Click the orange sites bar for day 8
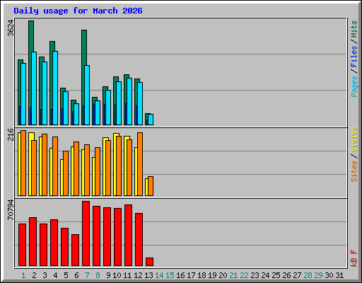Screen dimensions: 362x283 click(98, 171)
